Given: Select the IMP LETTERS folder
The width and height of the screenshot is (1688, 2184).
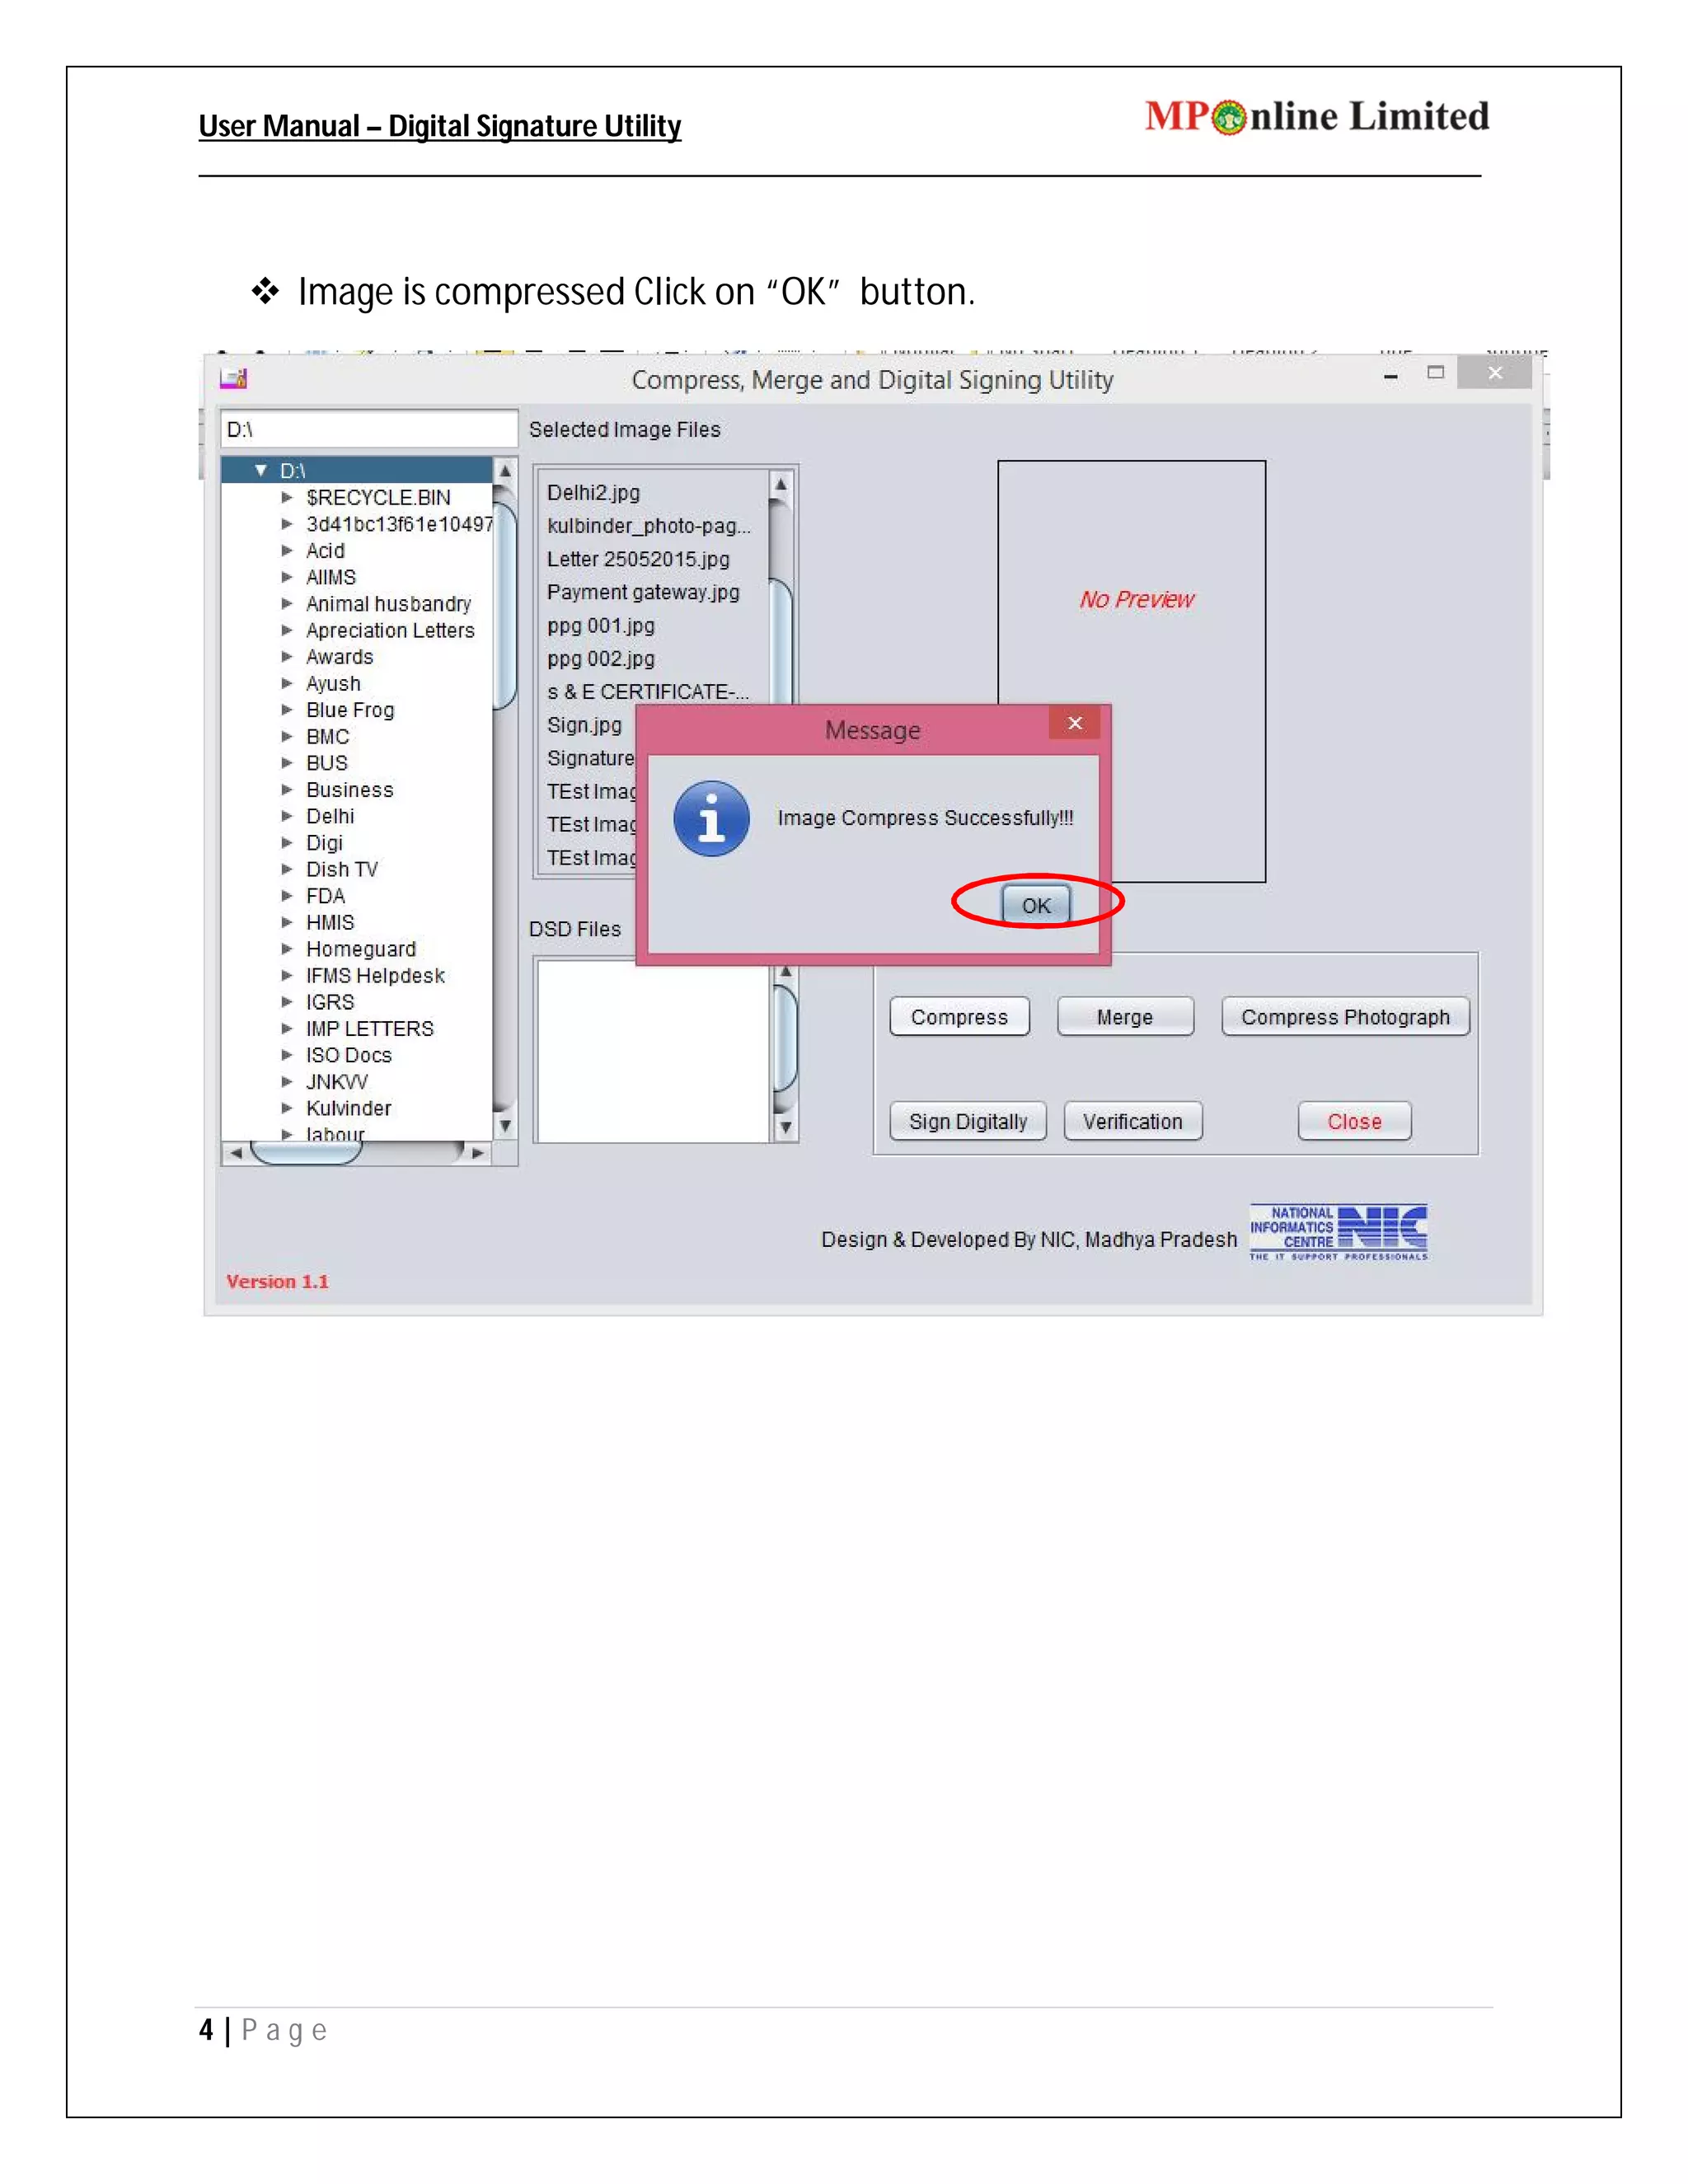Looking at the screenshot, I should coord(369,1028).
